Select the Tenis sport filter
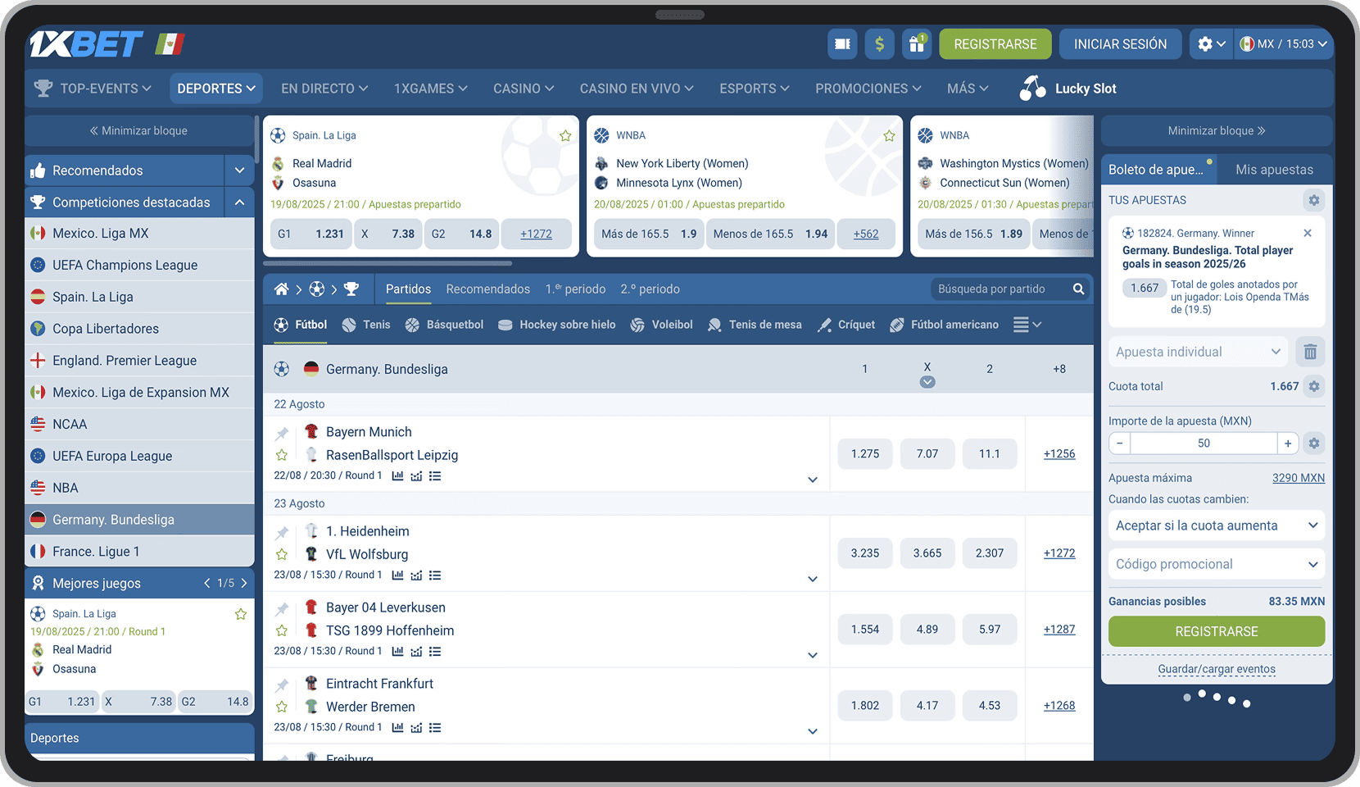The image size is (1360, 787). pos(365,325)
